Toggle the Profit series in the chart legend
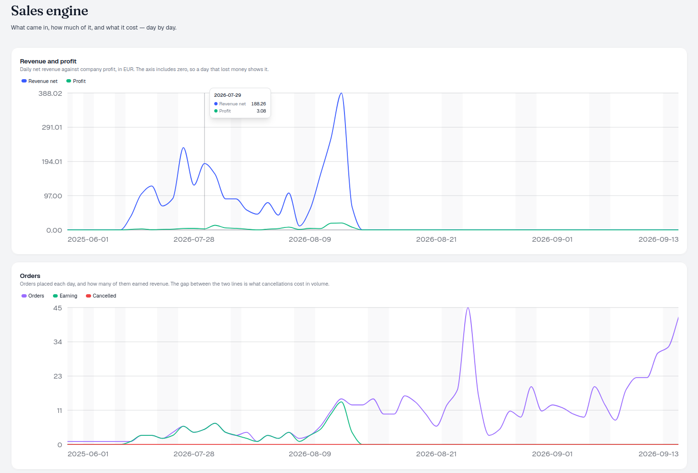The image size is (698, 473). [76, 81]
